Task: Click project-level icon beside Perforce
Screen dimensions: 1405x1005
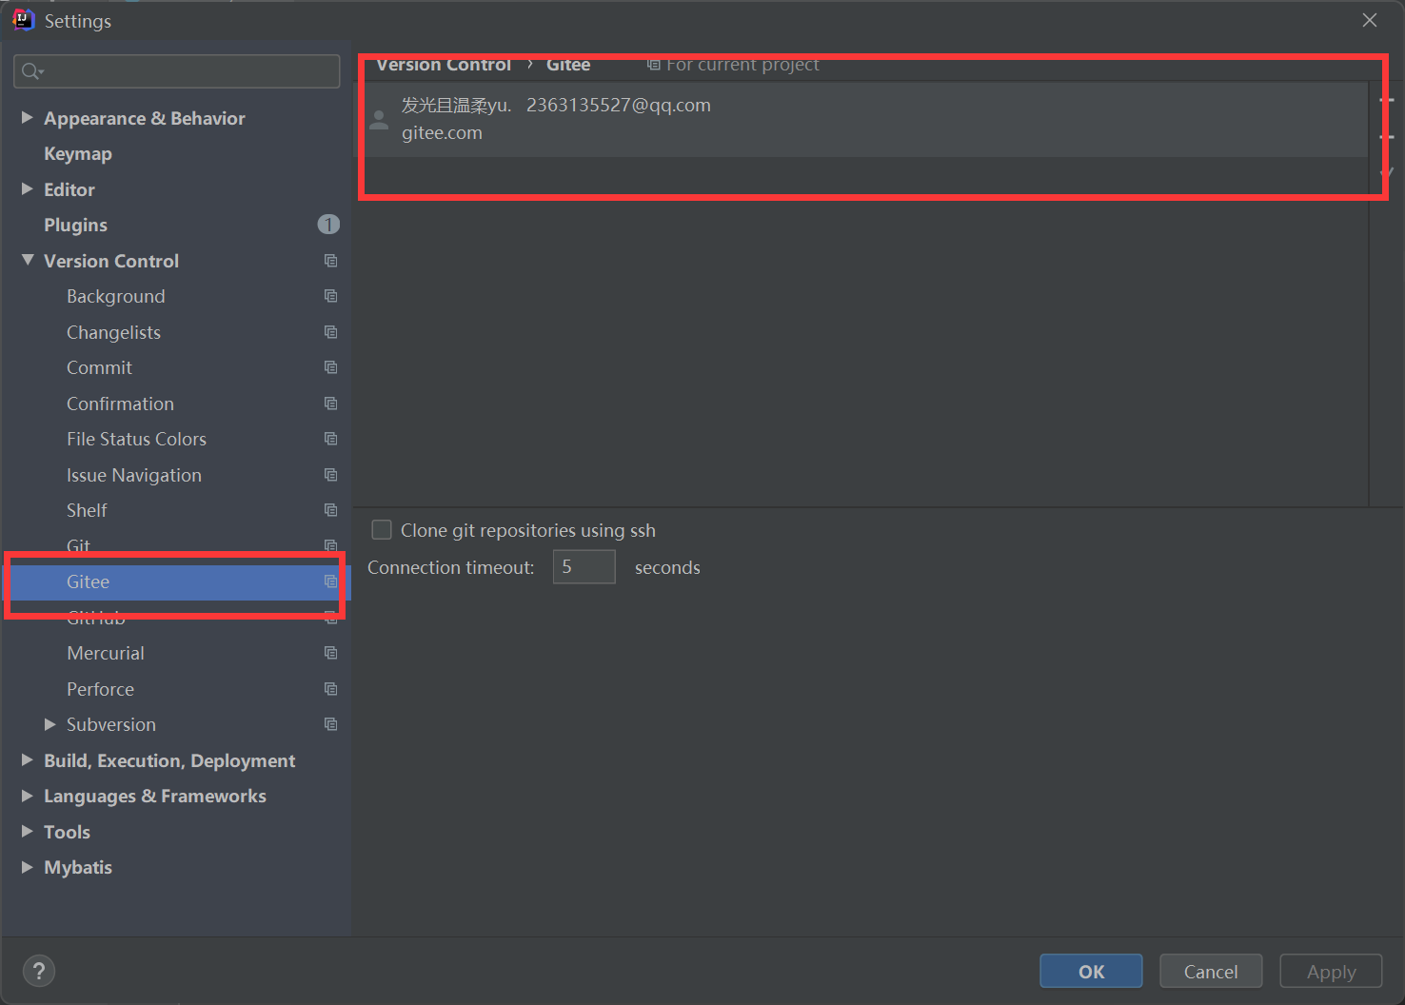Action: pos(330,689)
